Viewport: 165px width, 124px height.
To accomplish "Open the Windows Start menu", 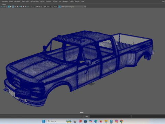I will click(44, 121).
